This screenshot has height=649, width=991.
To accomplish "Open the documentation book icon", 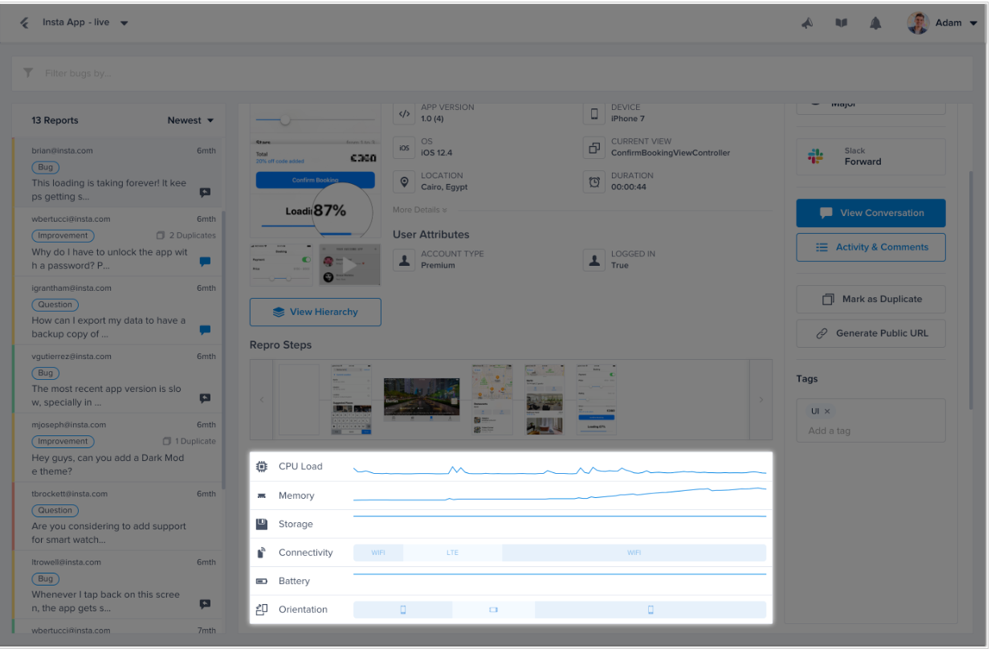I will pyautogui.click(x=841, y=23).
